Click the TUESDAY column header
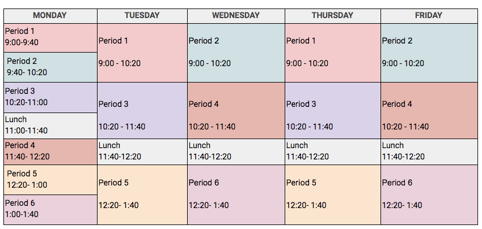 tap(142, 15)
